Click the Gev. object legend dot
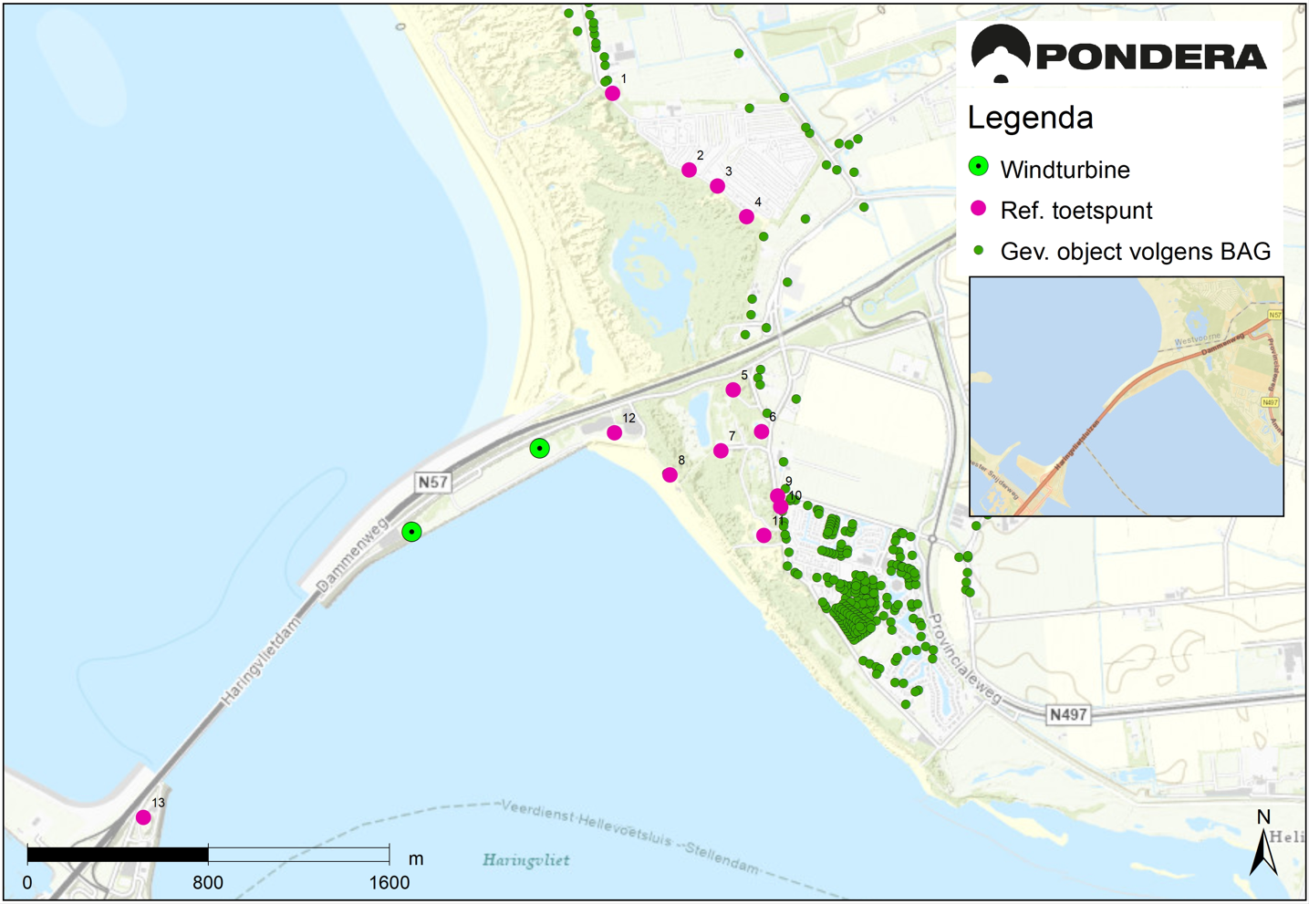The image size is (1309, 904). 979,250
